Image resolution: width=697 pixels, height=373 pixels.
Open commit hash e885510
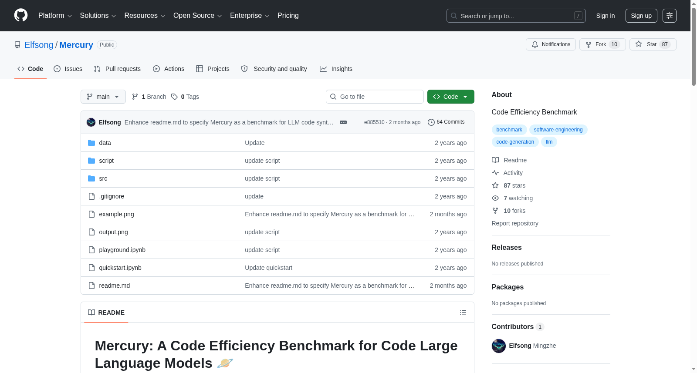(374, 122)
